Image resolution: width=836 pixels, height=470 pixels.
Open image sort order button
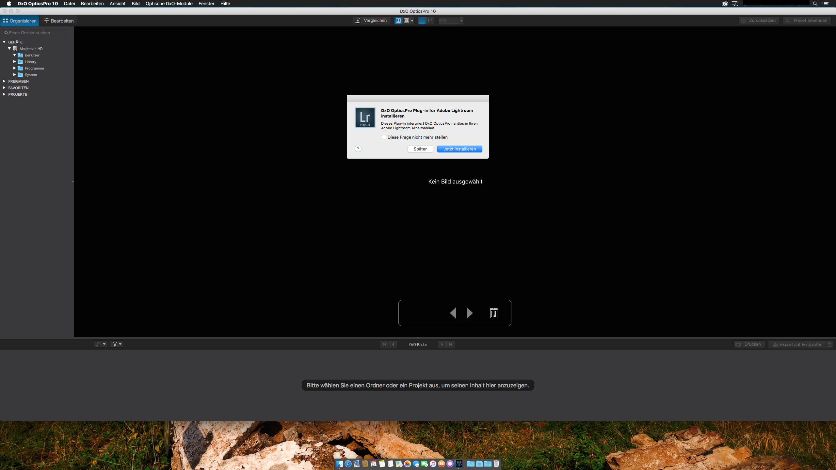(x=100, y=344)
